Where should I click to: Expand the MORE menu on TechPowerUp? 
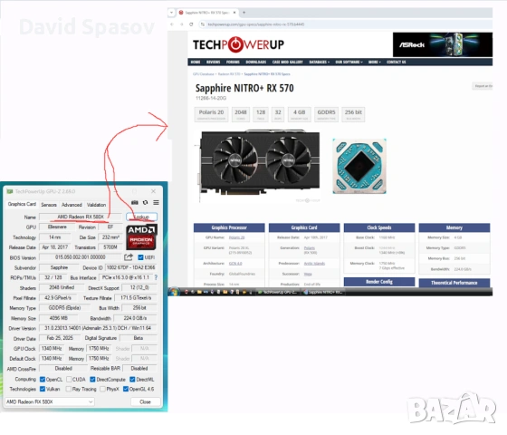pos(375,62)
